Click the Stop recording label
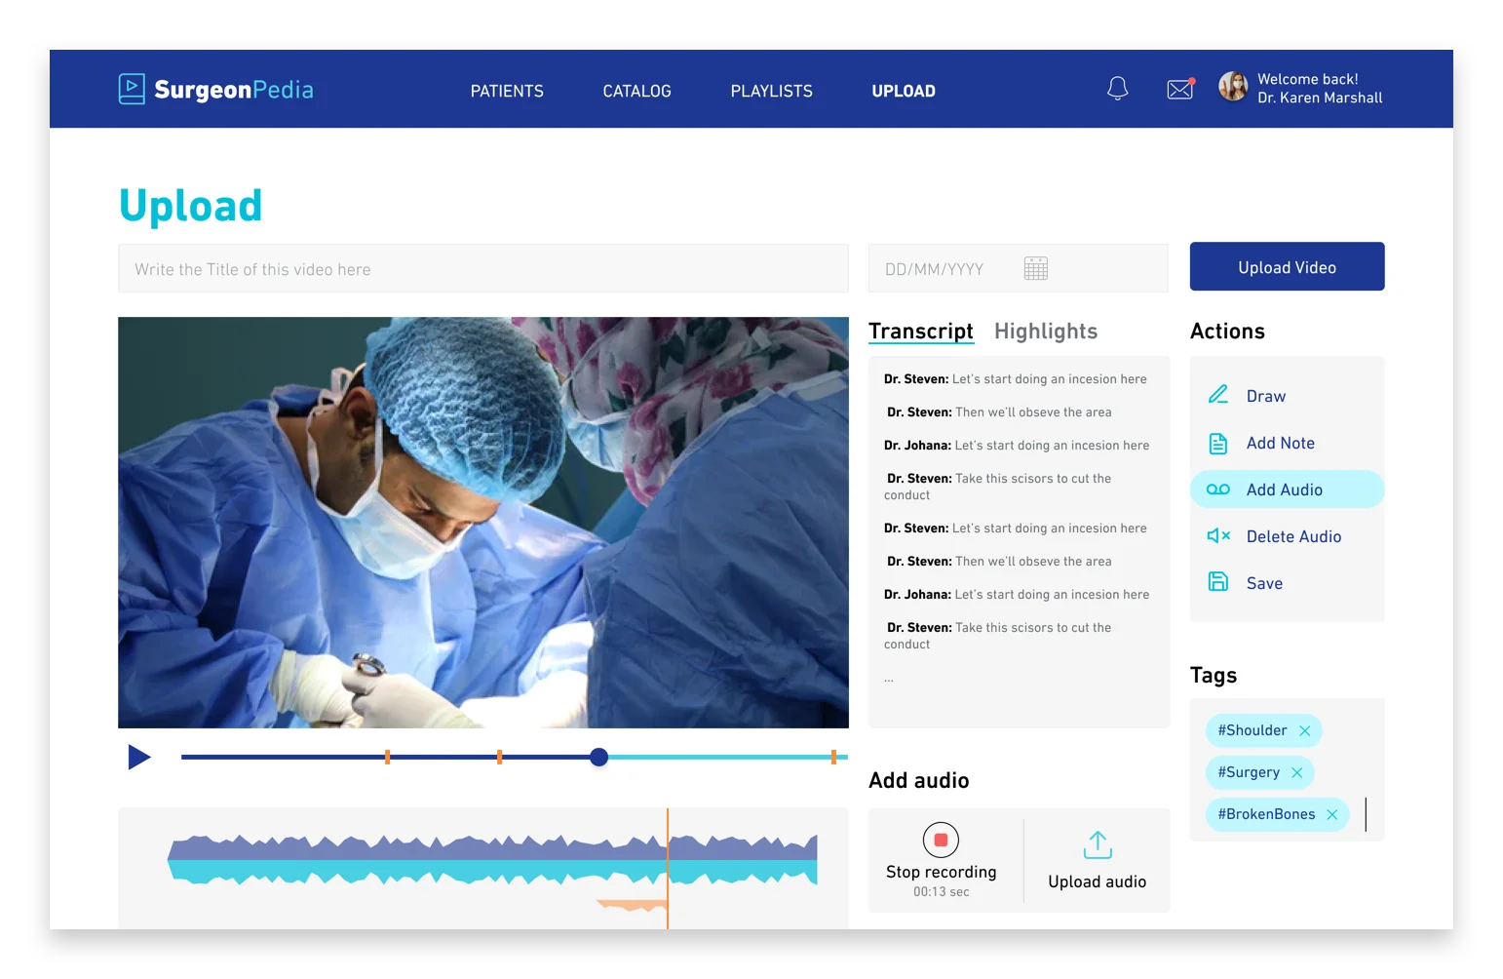The height and width of the screenshot is (979, 1503). (942, 872)
